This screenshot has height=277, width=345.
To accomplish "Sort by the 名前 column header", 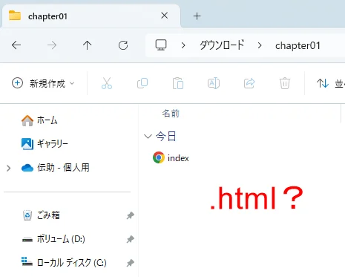I will [x=171, y=114].
